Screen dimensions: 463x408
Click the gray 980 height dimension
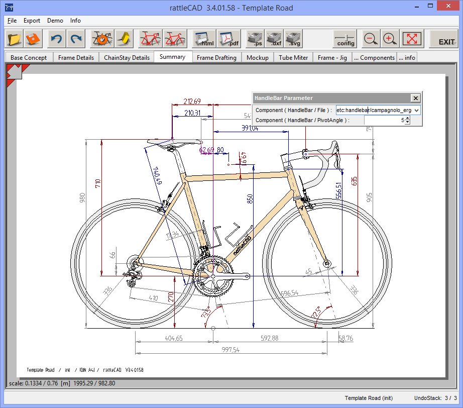tap(82, 197)
